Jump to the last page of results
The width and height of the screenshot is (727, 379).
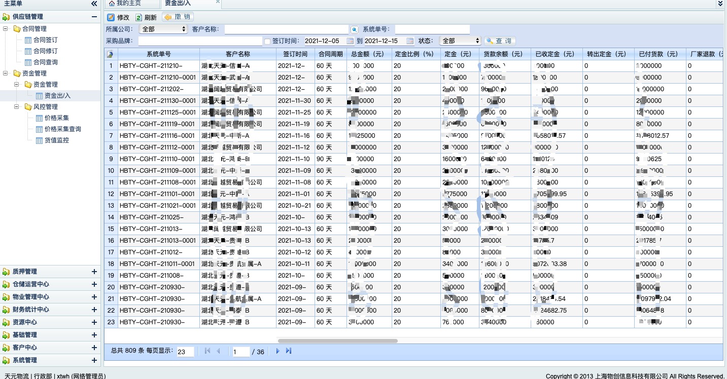[289, 351]
